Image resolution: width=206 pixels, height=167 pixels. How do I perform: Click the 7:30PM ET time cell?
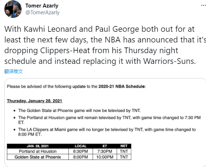(x=105, y=151)
